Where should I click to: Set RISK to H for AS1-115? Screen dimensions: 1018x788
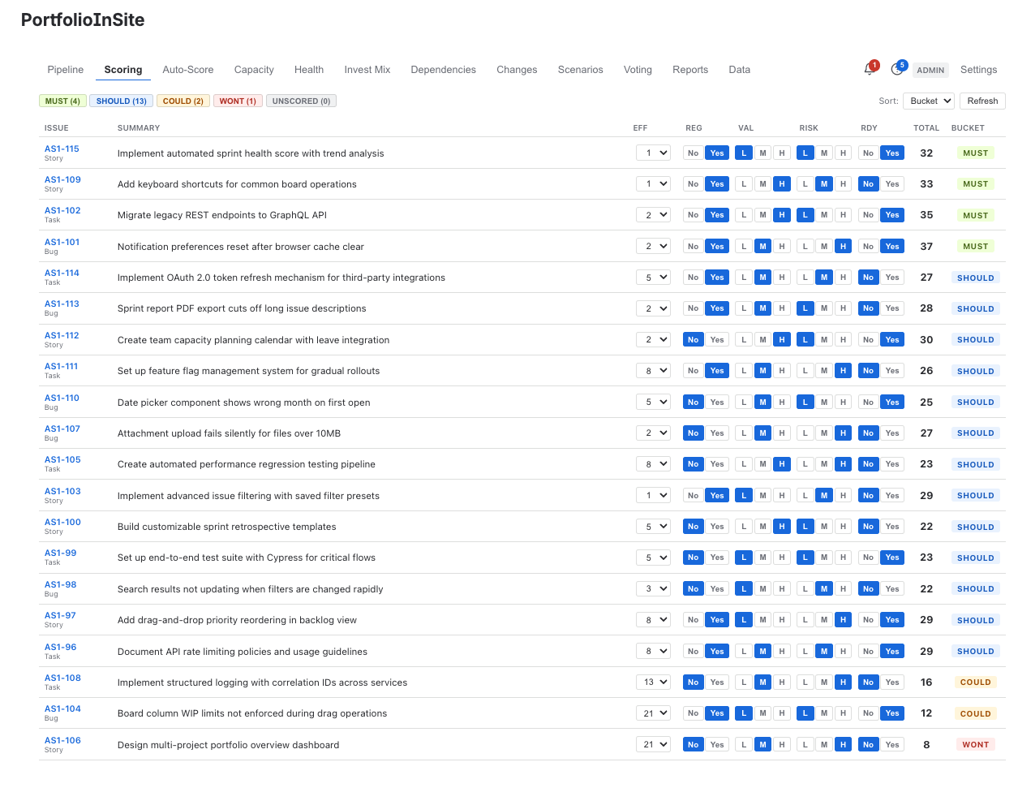843,153
